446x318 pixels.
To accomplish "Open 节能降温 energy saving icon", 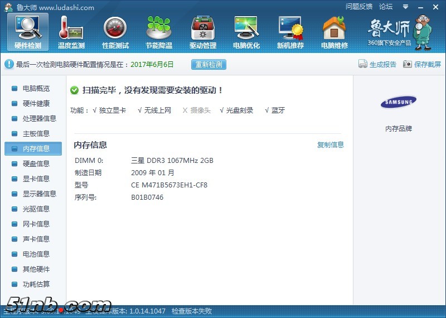I will 159,32.
